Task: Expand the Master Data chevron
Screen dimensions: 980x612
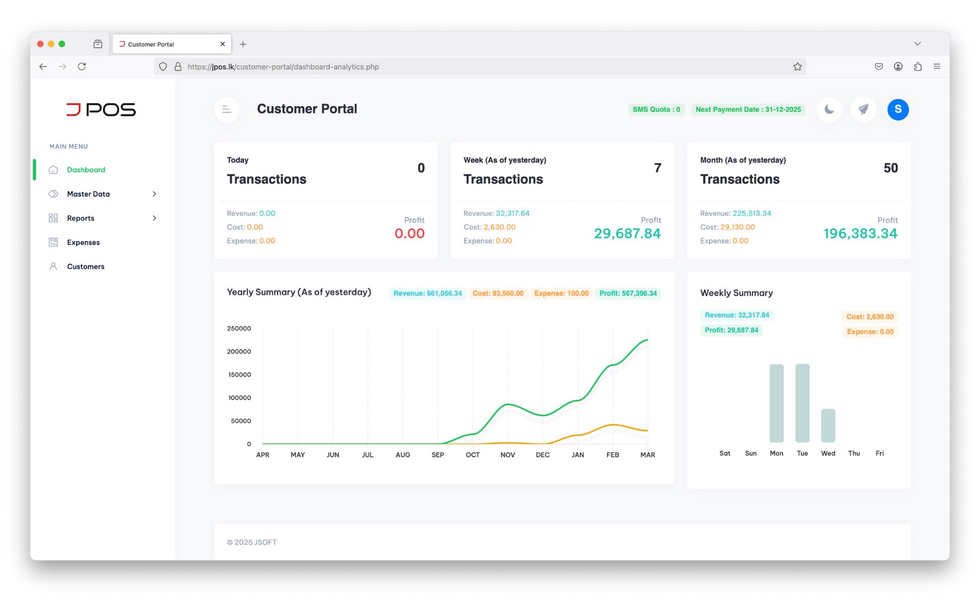Action: [x=154, y=194]
